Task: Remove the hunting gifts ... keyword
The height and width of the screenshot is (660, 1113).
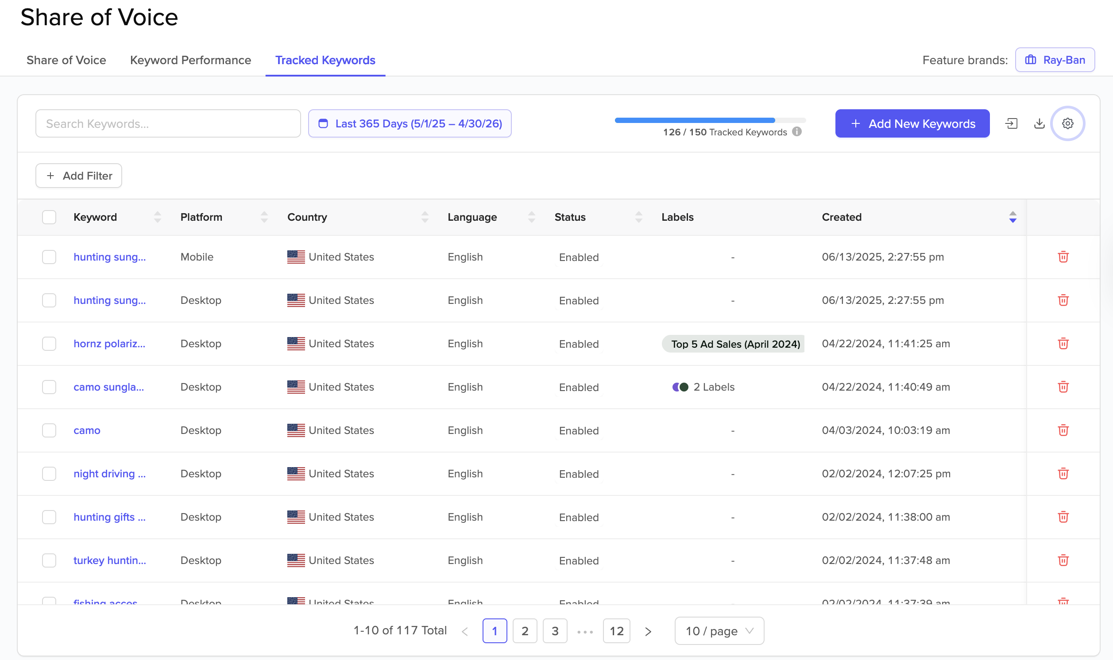Action: coord(1063,517)
